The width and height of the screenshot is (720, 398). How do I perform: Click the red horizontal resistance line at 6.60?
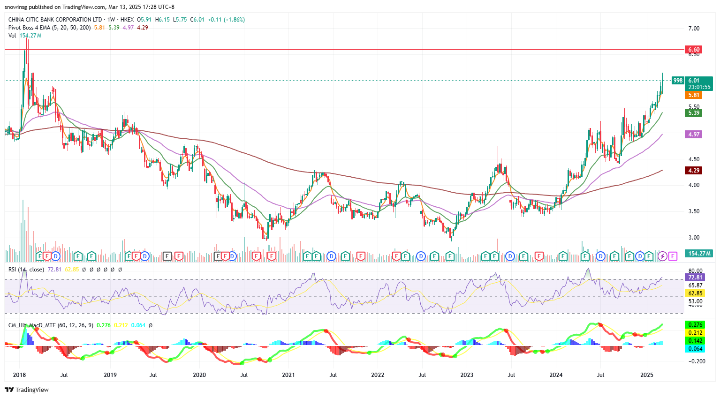(345, 49)
